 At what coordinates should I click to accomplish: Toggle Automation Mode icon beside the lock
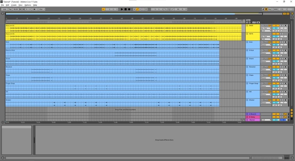254,22
